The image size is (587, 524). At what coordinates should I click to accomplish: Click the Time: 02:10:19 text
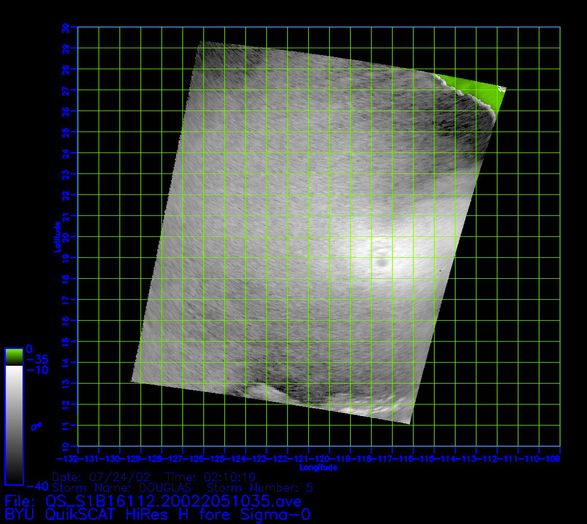click(210, 477)
